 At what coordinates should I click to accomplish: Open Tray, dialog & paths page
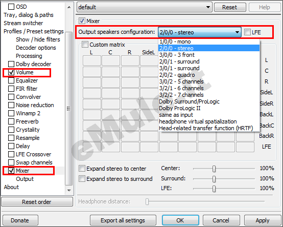[29, 15]
